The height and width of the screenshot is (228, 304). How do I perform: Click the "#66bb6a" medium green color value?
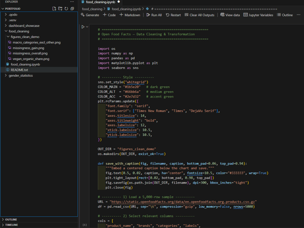tap(132, 92)
